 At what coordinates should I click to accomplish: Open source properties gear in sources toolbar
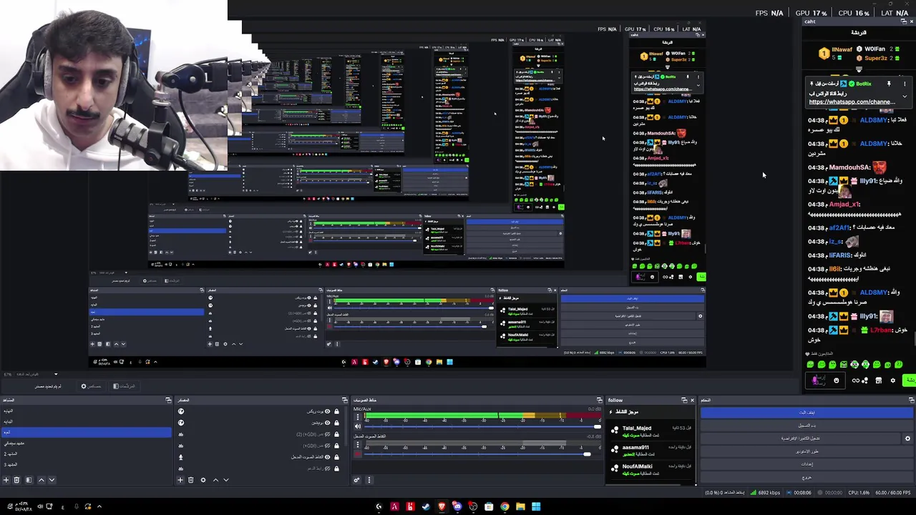(x=203, y=480)
